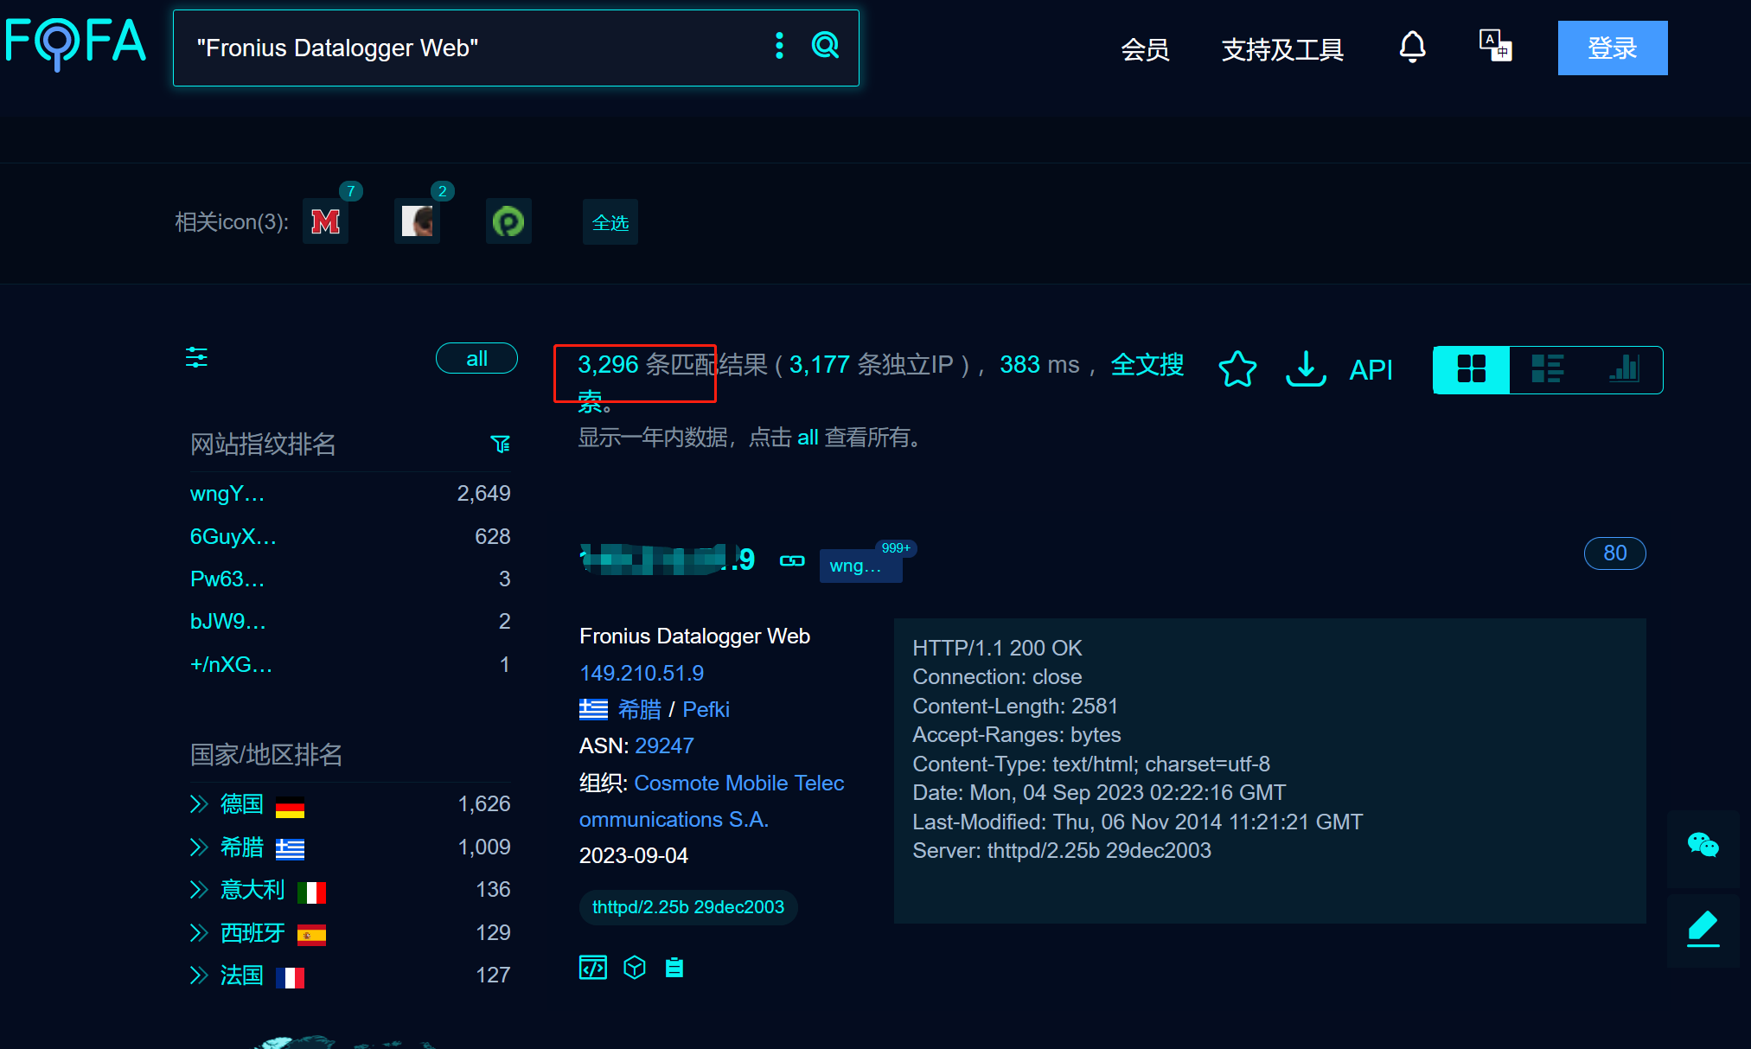
Task: Toggle the all data pill
Action: point(476,358)
